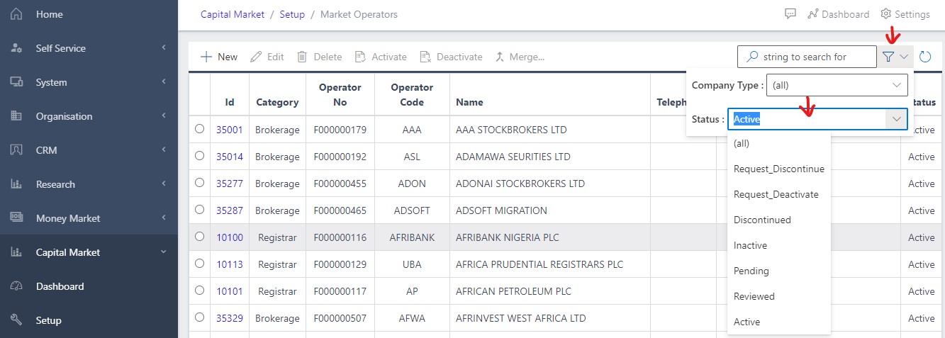The height and width of the screenshot is (338, 945).
Task: Open the Home sidebar item
Action: click(89, 14)
